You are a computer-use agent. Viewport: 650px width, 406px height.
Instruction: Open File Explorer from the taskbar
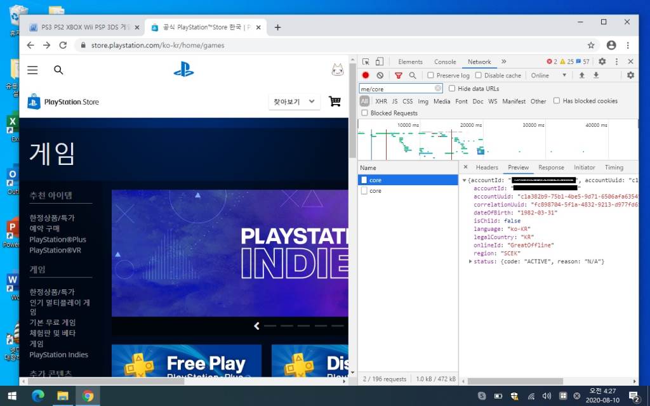click(x=63, y=396)
